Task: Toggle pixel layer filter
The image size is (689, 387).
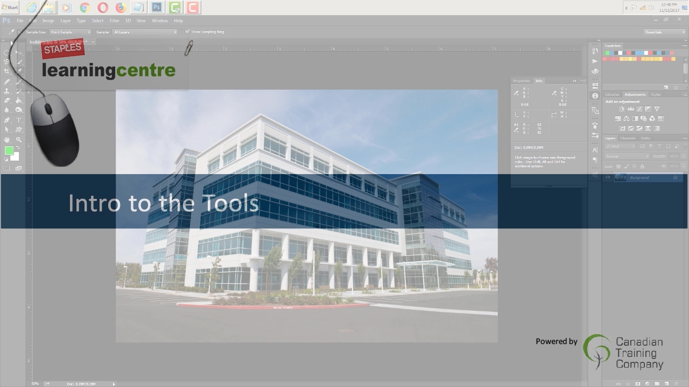Action: click(643, 146)
